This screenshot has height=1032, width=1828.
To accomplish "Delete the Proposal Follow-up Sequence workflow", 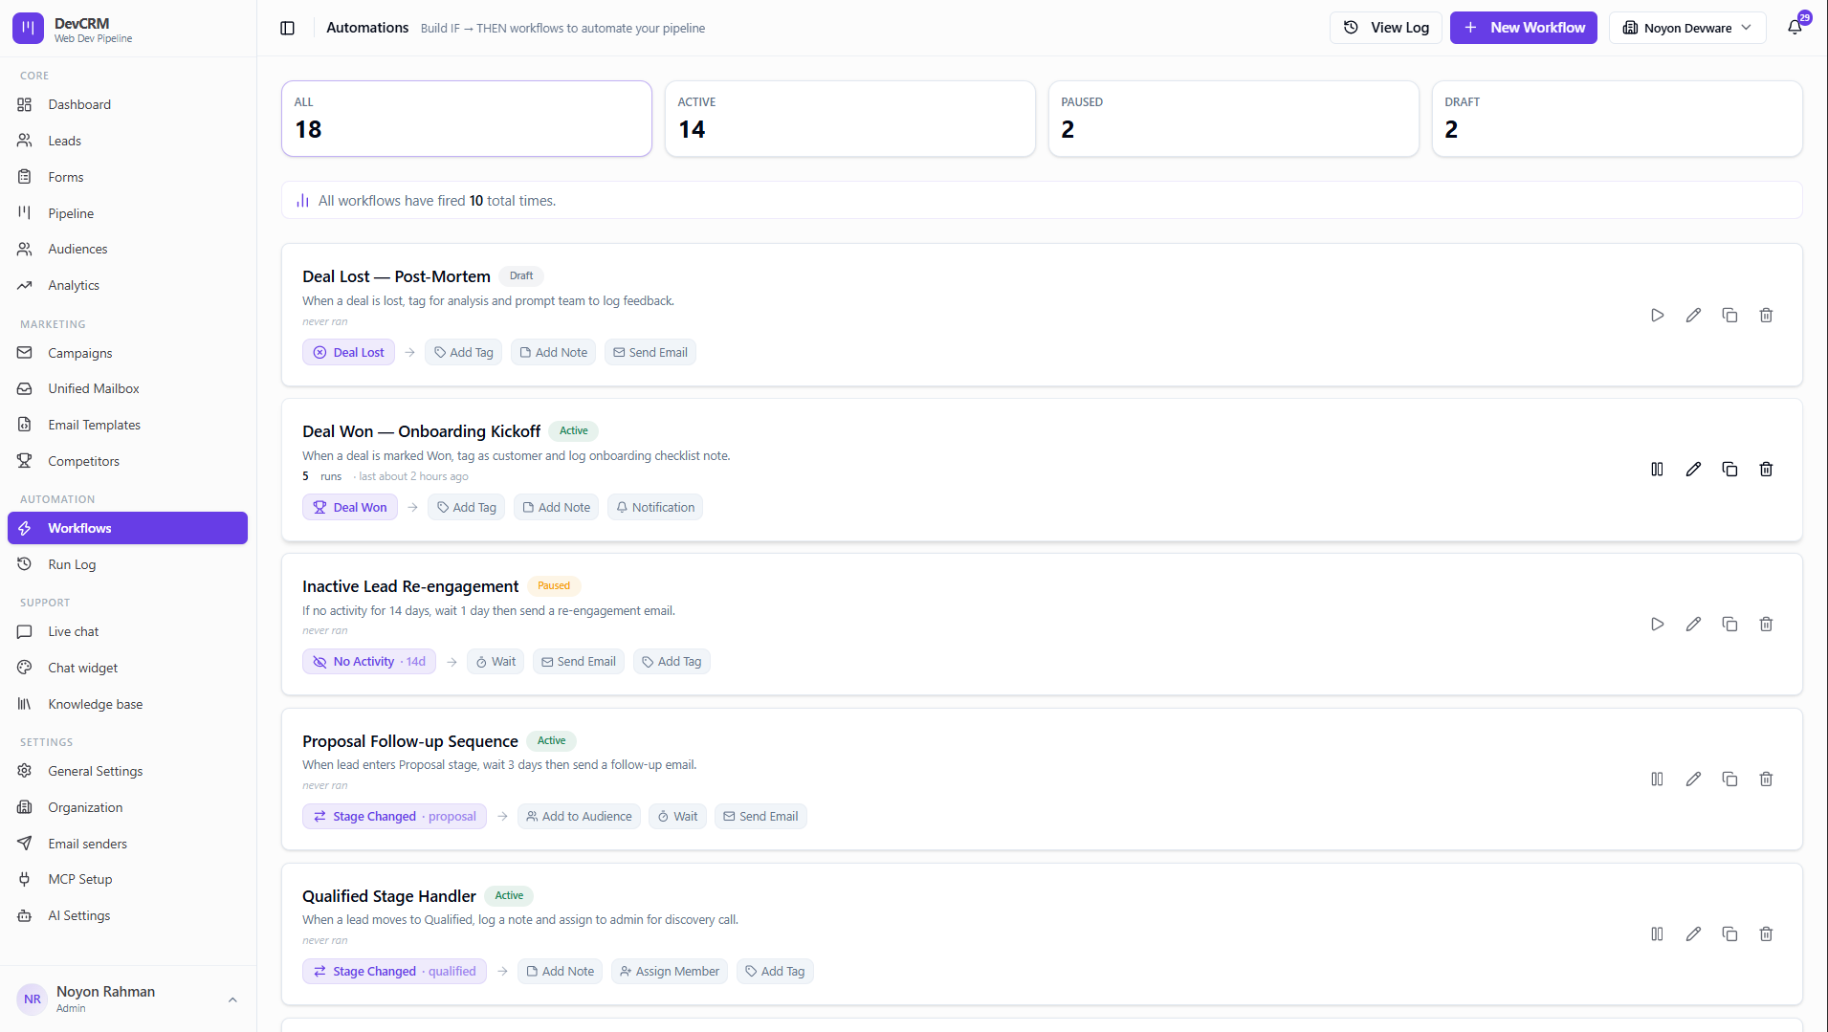I will coord(1767,779).
